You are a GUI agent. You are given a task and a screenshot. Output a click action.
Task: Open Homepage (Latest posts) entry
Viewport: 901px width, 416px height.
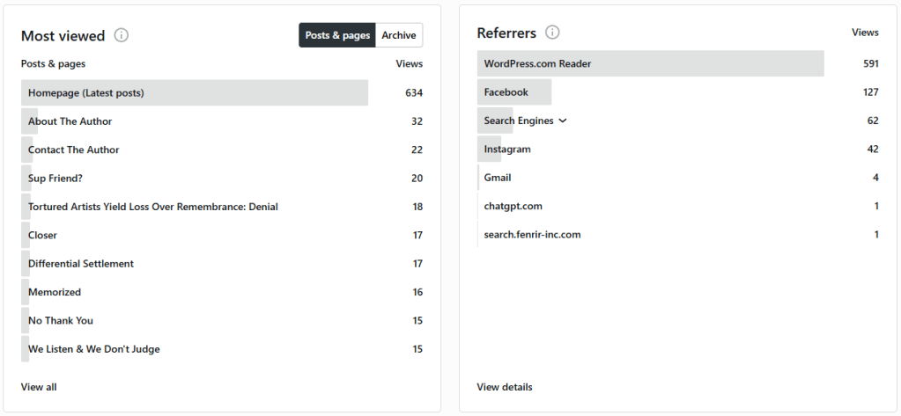pyautogui.click(x=86, y=93)
